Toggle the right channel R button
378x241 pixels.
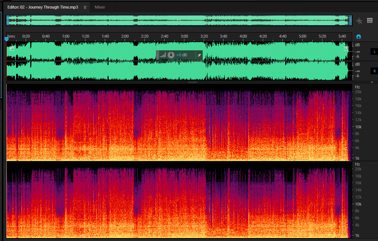pos(374,71)
